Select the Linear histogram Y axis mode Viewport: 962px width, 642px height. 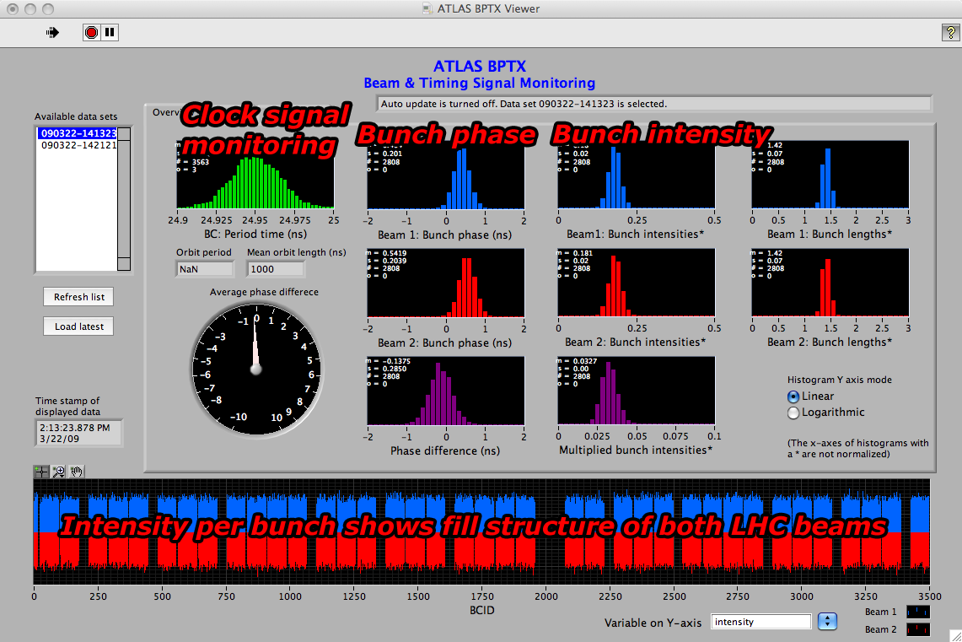click(x=793, y=397)
